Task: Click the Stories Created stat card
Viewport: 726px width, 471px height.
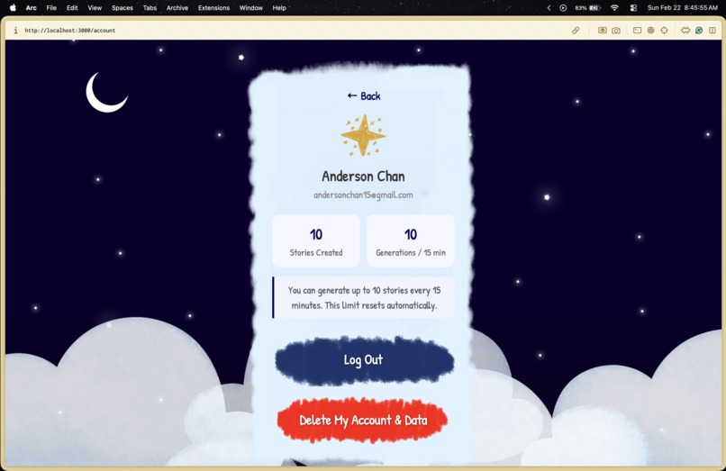Action: click(x=316, y=240)
